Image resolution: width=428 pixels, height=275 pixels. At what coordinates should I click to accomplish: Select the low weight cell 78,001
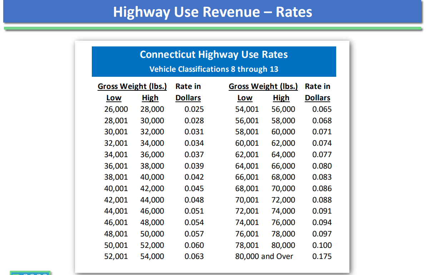tap(247, 246)
